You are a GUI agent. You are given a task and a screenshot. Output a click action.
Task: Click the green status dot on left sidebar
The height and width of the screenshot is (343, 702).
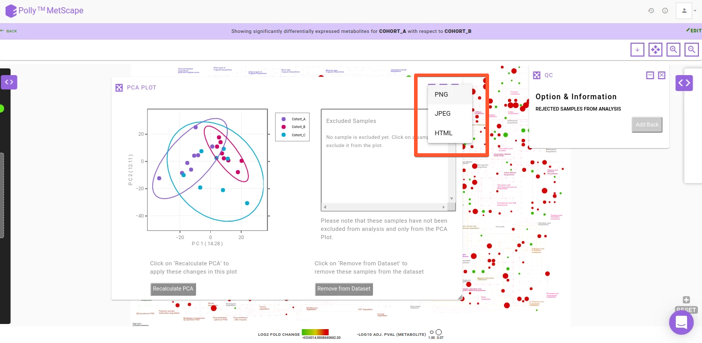[2, 109]
